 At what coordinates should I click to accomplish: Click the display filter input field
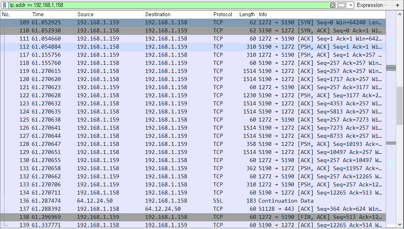click(x=169, y=5)
